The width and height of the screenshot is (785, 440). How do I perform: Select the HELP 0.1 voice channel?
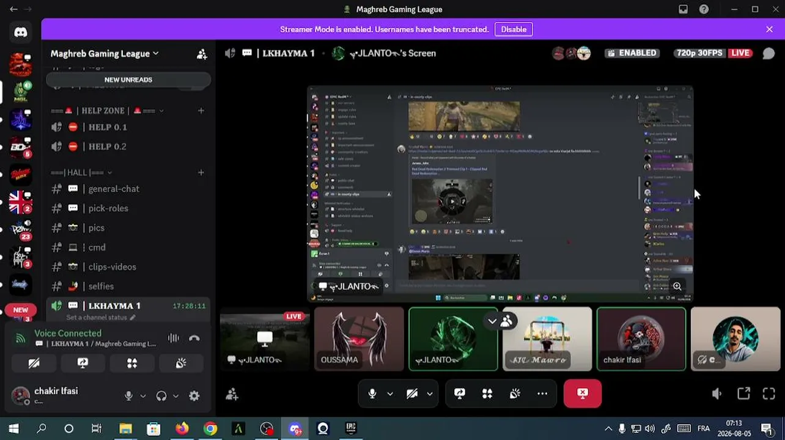coord(129,127)
